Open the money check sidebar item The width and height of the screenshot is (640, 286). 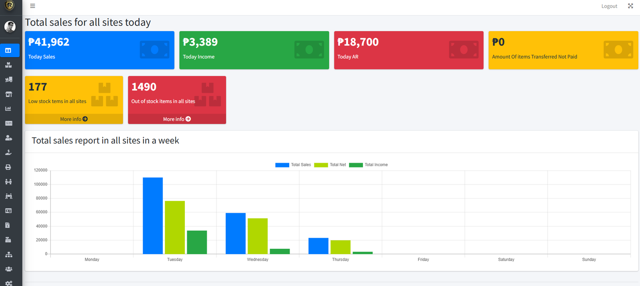click(x=8, y=123)
